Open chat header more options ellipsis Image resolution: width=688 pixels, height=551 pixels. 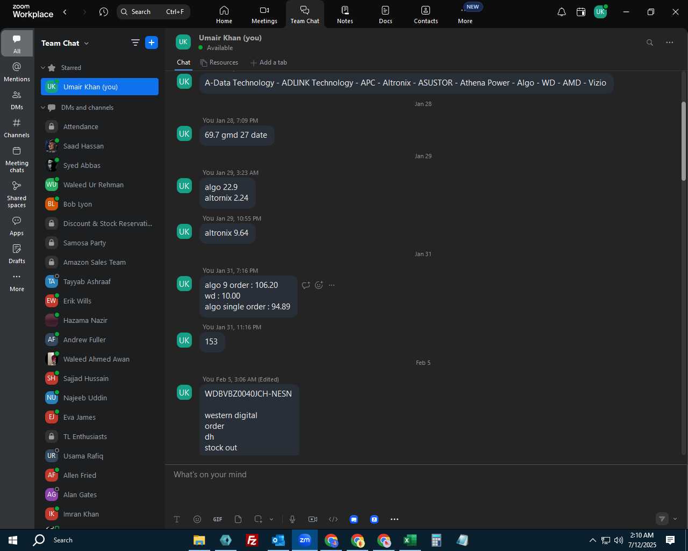click(670, 43)
